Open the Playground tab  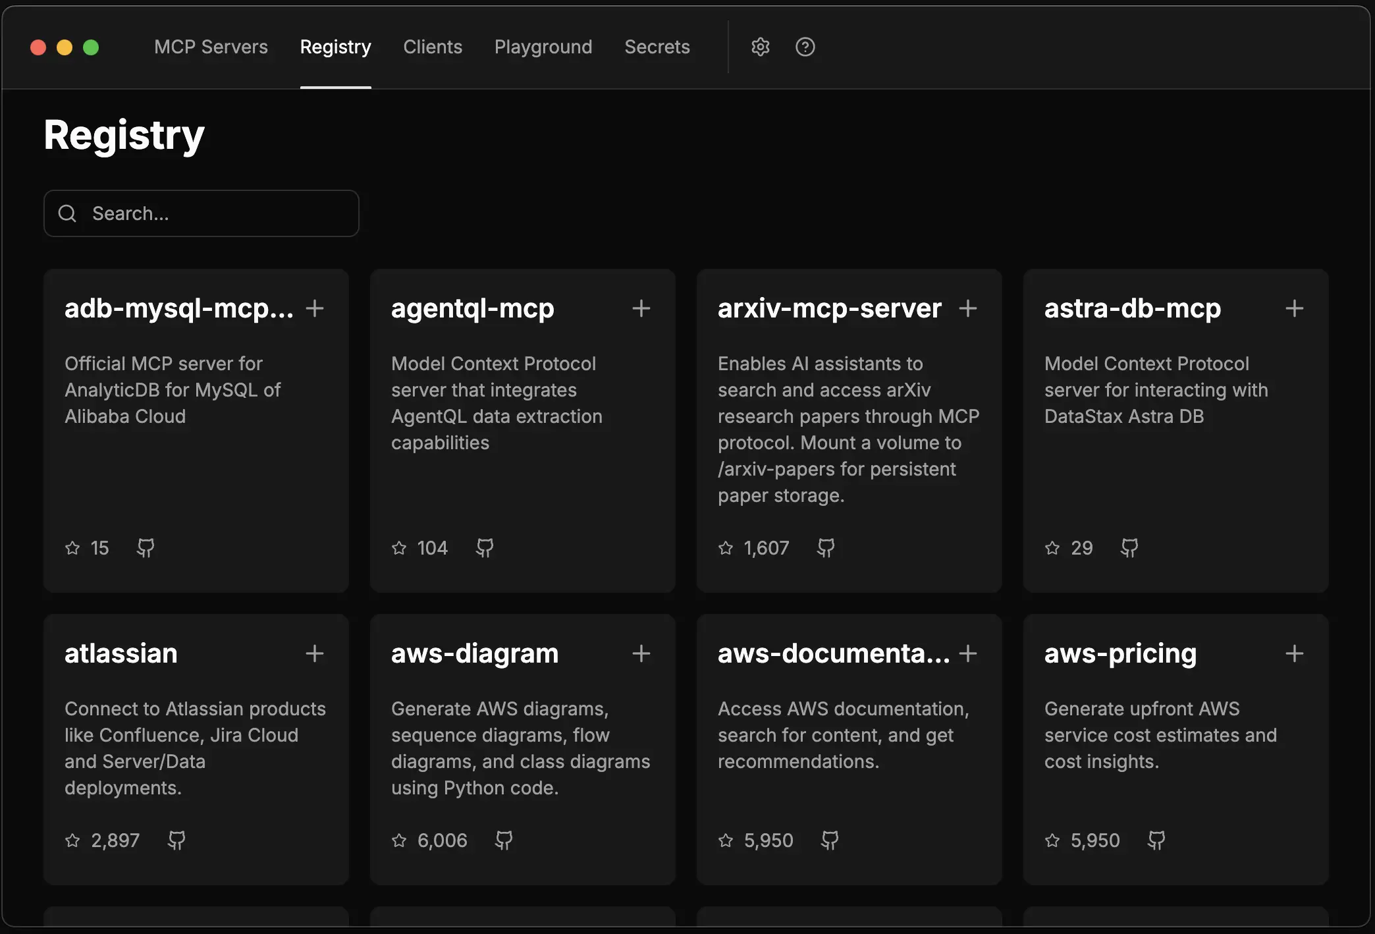(543, 47)
